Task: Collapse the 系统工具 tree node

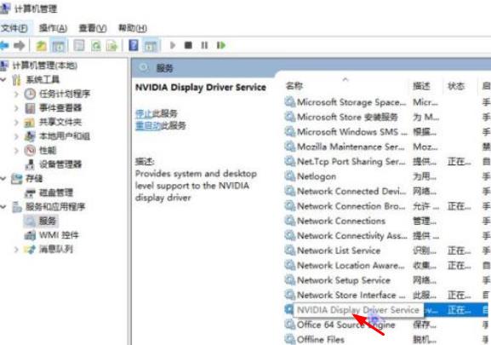Action: (3, 79)
